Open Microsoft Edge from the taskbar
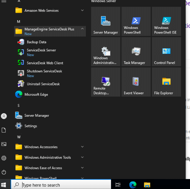The image size is (190, 189). point(133,185)
